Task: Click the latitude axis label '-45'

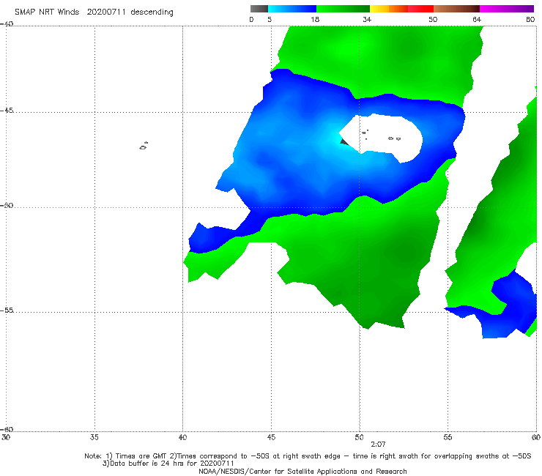Action: click(7, 111)
